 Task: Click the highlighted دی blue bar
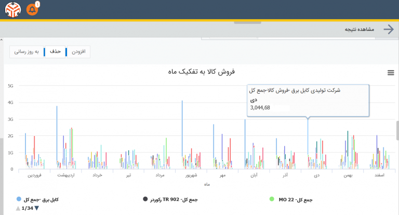point(308,137)
